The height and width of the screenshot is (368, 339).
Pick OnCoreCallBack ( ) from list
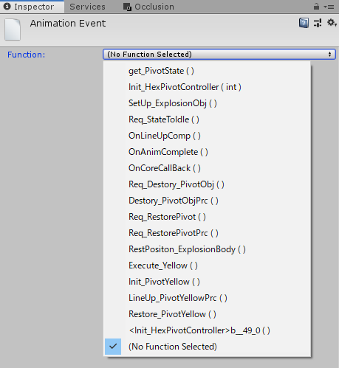(207, 168)
